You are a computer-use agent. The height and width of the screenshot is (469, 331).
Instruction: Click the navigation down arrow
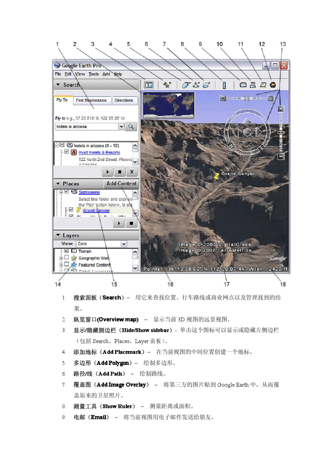pyautogui.click(x=247, y=143)
